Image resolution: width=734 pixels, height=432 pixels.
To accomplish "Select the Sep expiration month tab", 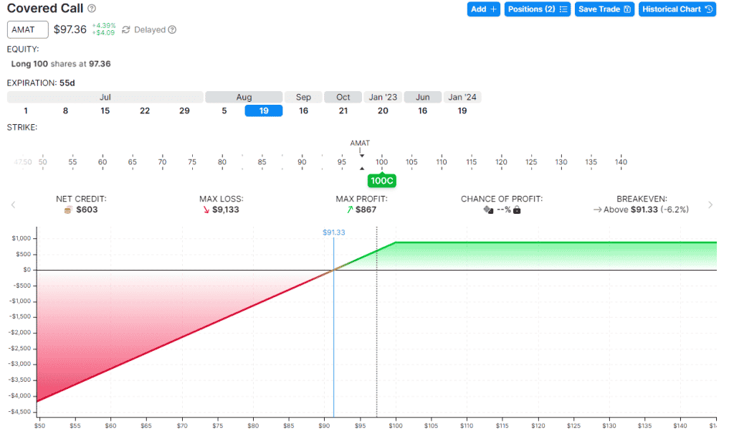I will [x=303, y=97].
